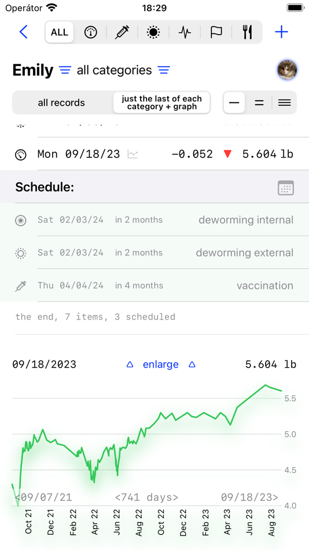Viewport: 309px width, 550px height.
Task: Switch to the 'all records' view
Action: pyautogui.click(x=61, y=103)
